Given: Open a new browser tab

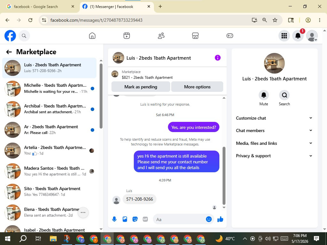Looking at the screenshot, I should coord(160,6).
